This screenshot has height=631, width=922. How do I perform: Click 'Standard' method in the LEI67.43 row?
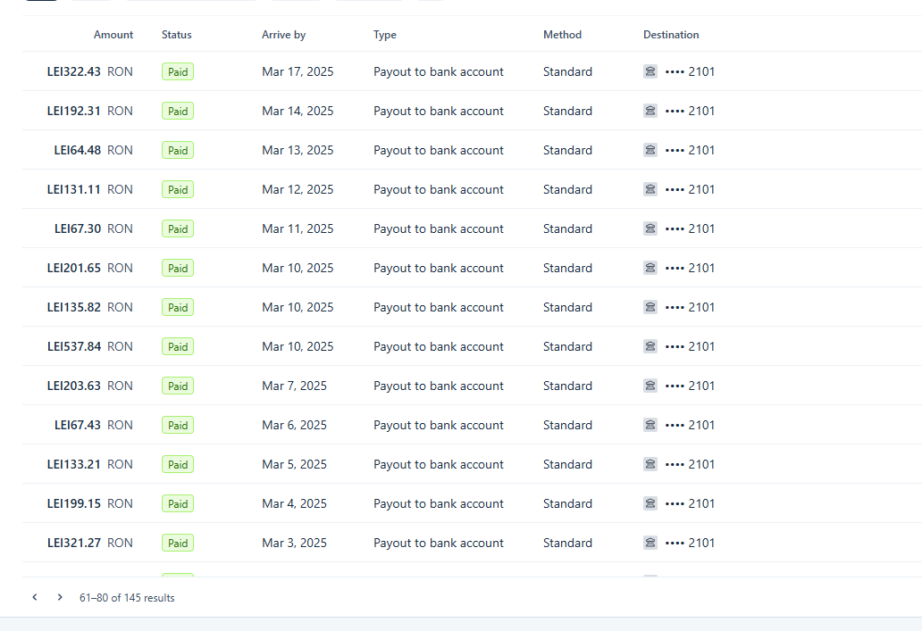click(x=567, y=425)
